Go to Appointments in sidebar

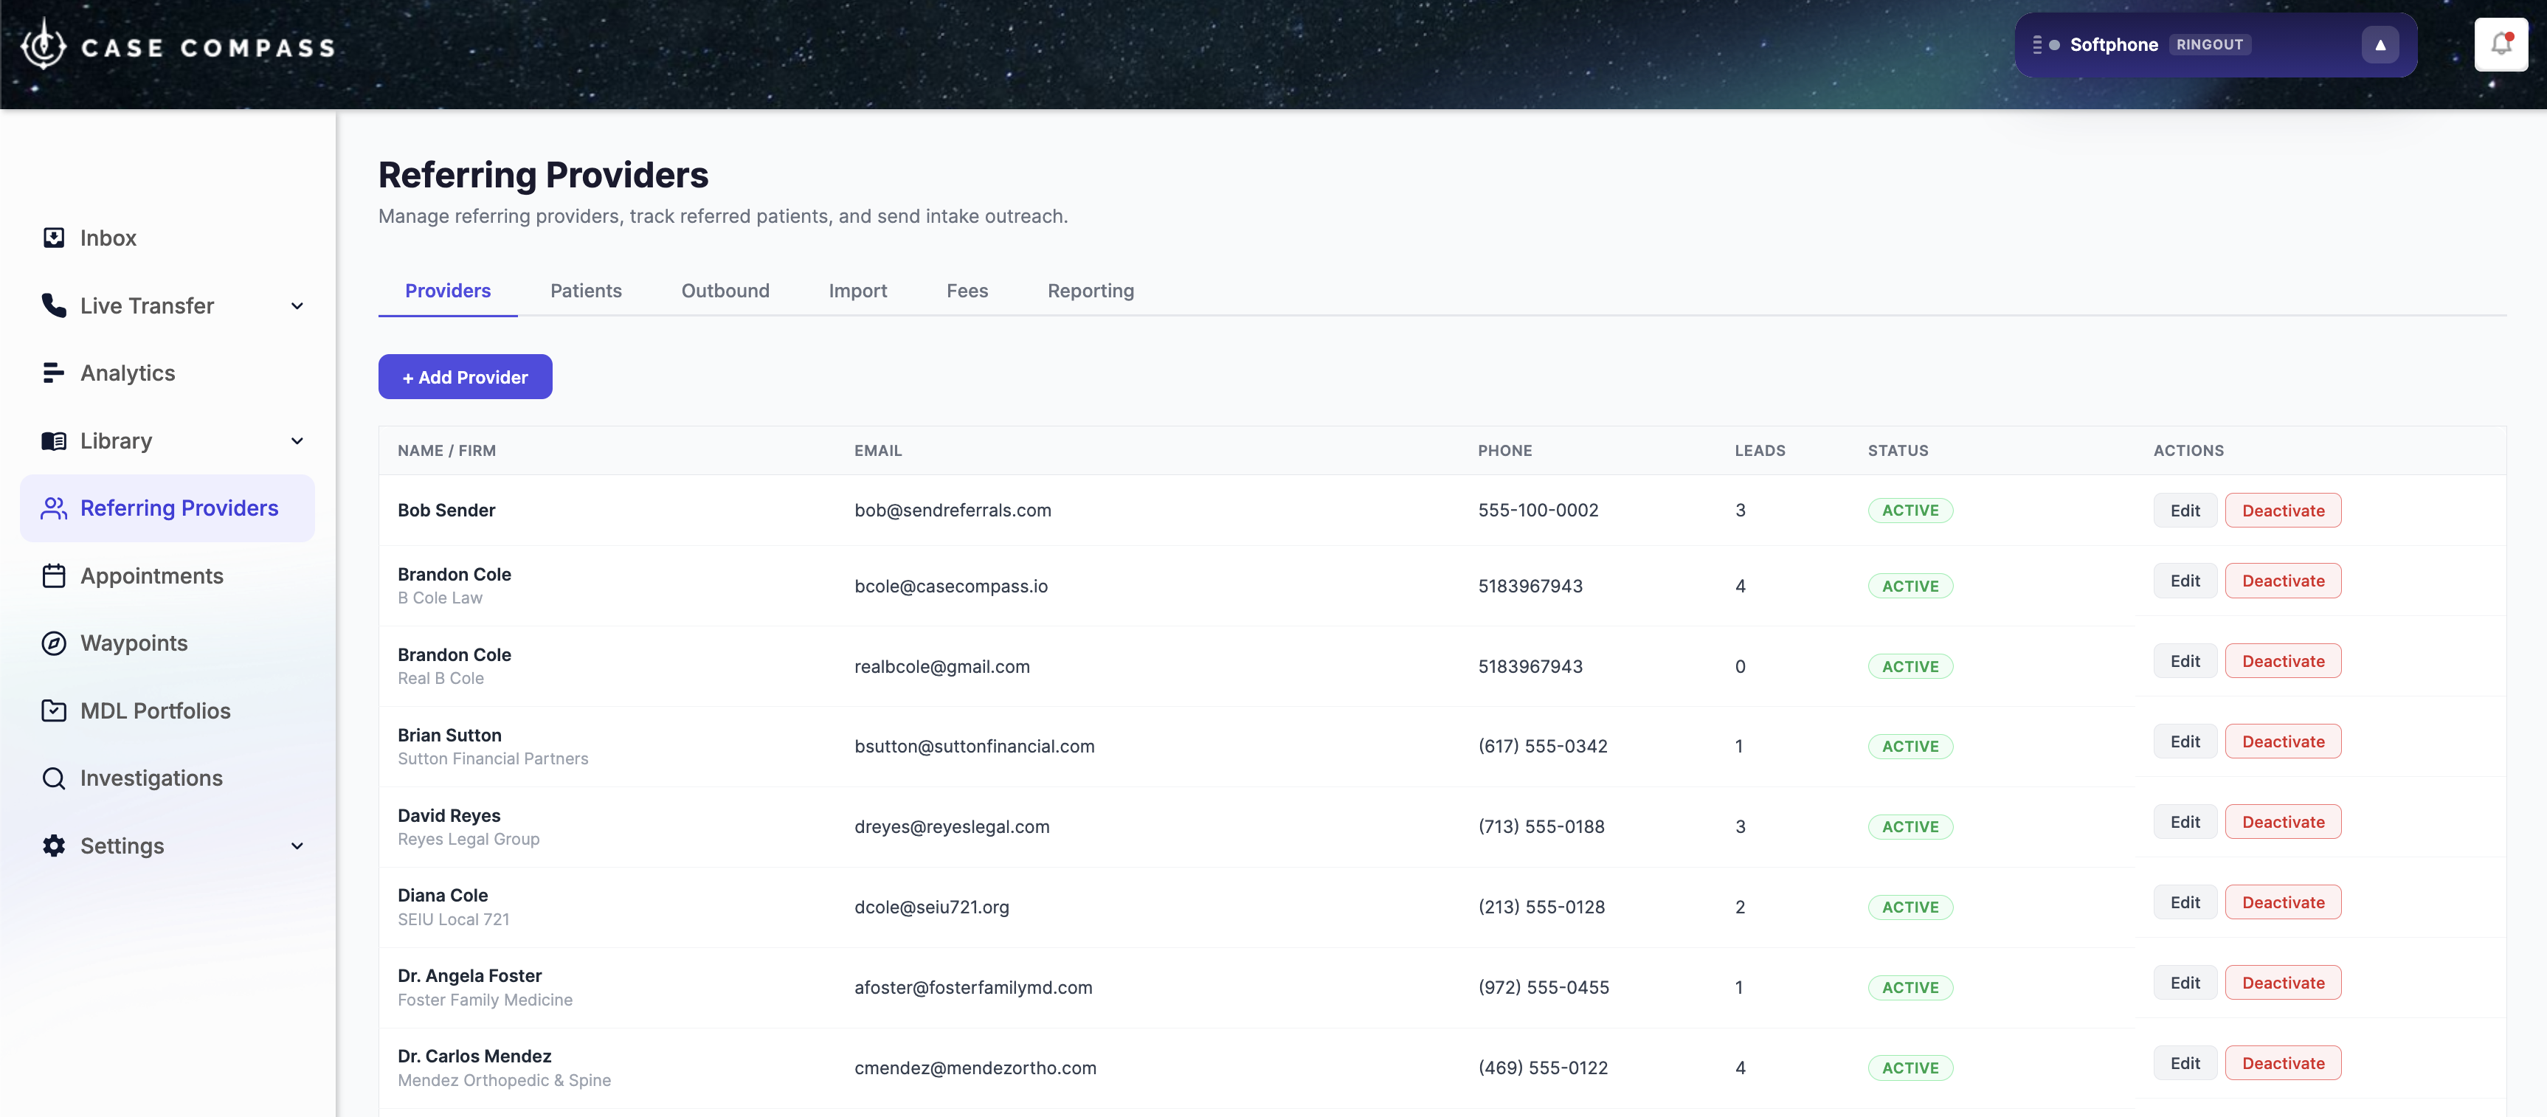[x=168, y=575]
